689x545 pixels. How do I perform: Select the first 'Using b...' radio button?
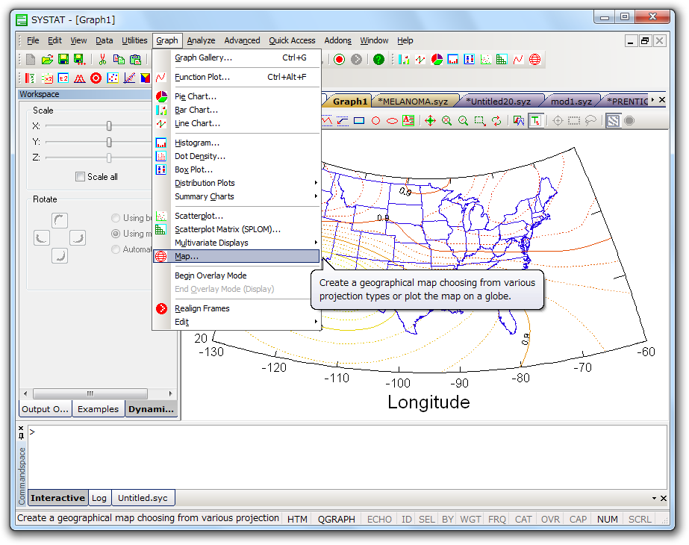pos(116,218)
